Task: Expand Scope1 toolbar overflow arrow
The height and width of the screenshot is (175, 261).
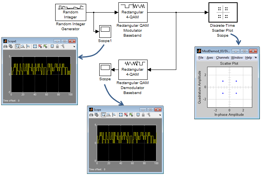Action: (74, 47)
